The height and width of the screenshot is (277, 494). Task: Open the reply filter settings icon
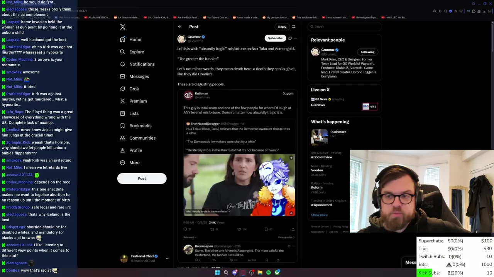294,27
